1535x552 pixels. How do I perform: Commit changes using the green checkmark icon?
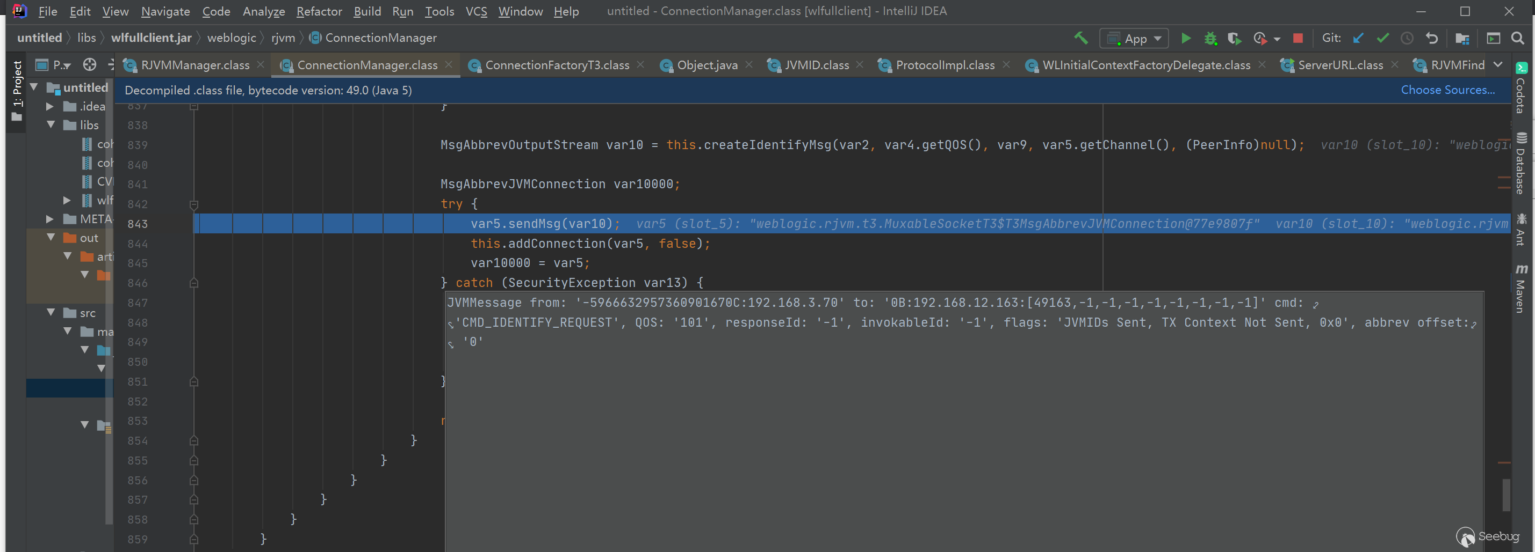pos(1382,38)
